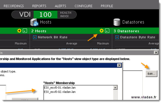Close the gray-titled dialog window
Viewport: 163px width, 104px height.
point(156,53)
